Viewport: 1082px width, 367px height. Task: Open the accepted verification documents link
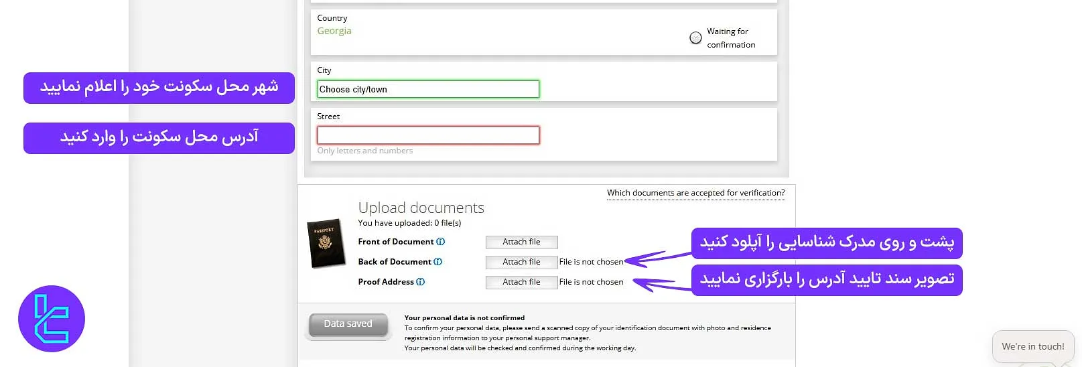tap(695, 193)
